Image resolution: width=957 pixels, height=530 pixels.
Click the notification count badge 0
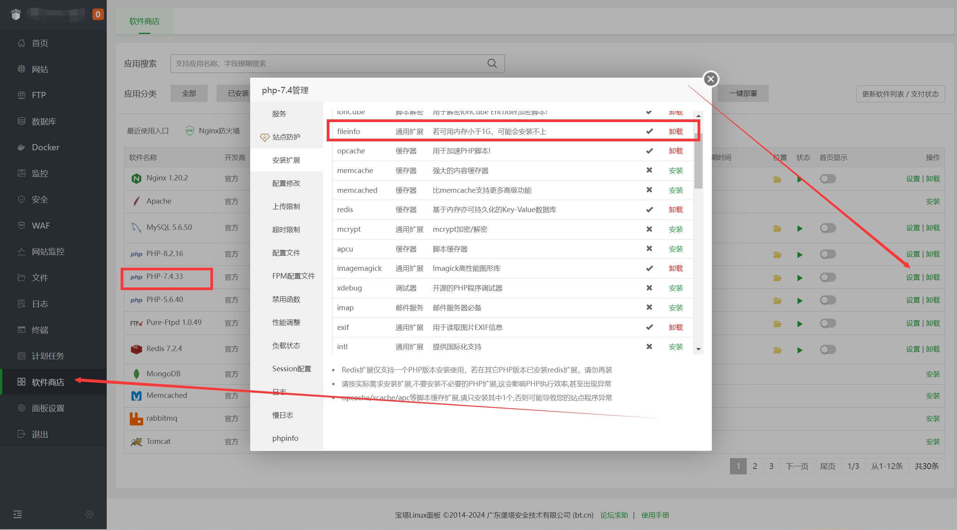(98, 14)
